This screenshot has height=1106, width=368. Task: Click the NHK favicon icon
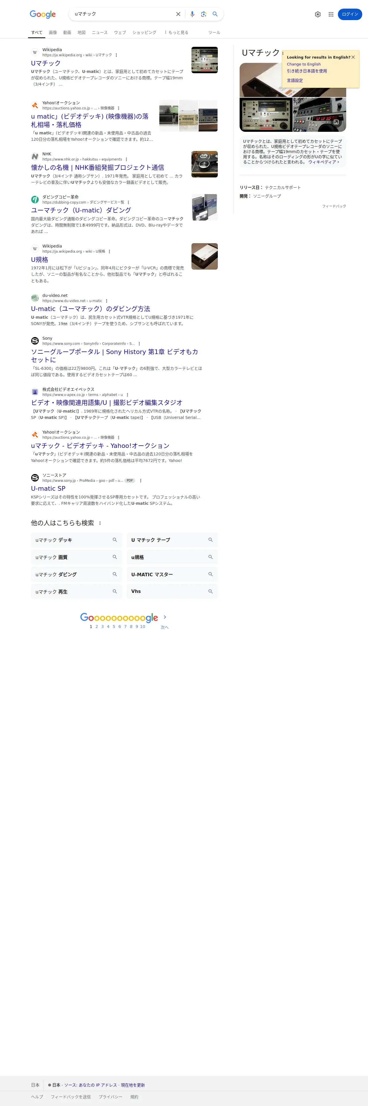[x=35, y=156]
